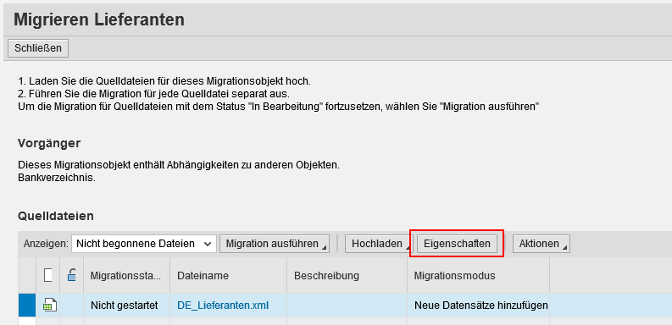Click the 'Anzeigen:' label
This screenshot has height=325, width=672.
pos(46,244)
